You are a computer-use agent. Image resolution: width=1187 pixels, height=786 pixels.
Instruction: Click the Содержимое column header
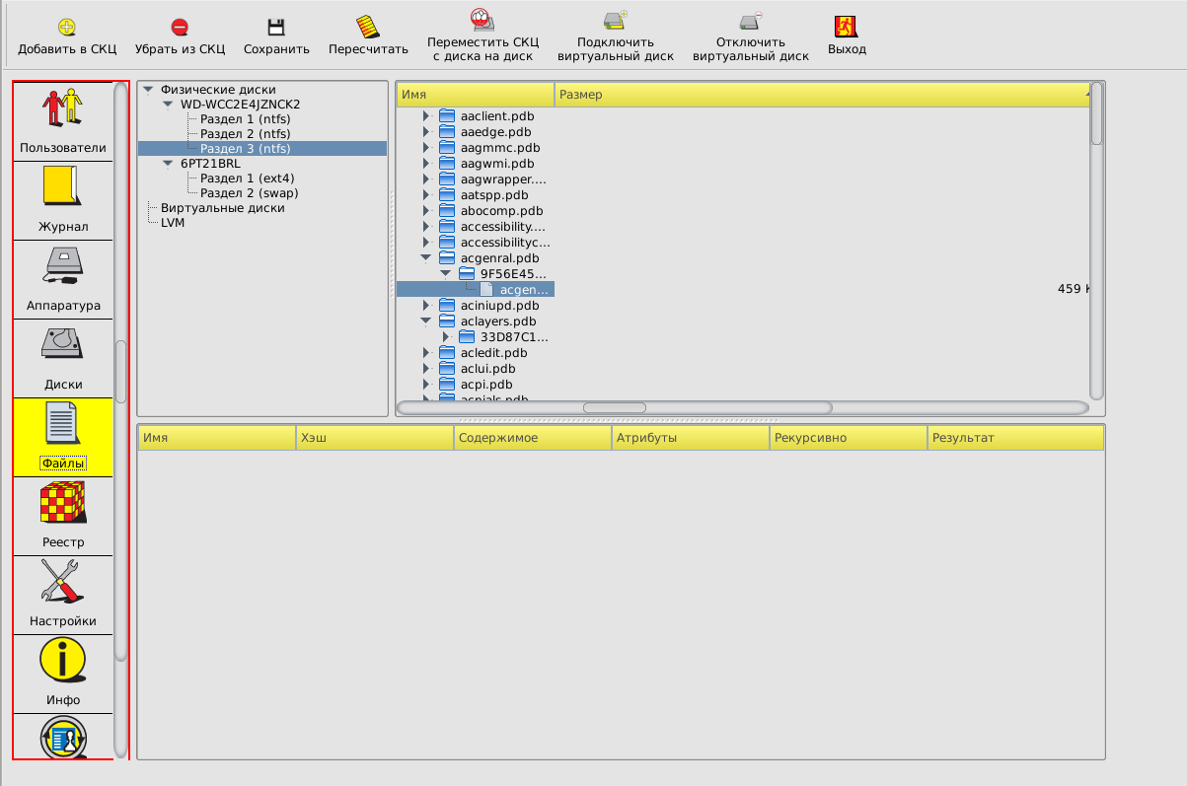click(x=533, y=438)
